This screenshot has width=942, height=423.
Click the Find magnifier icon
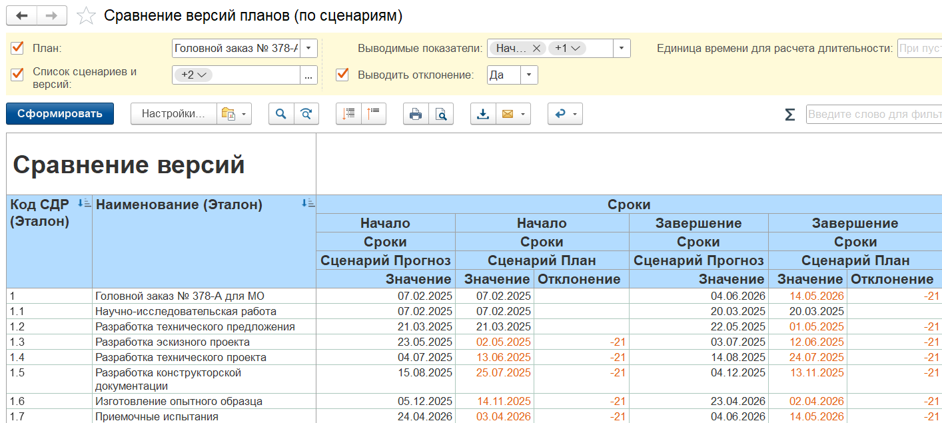point(281,114)
